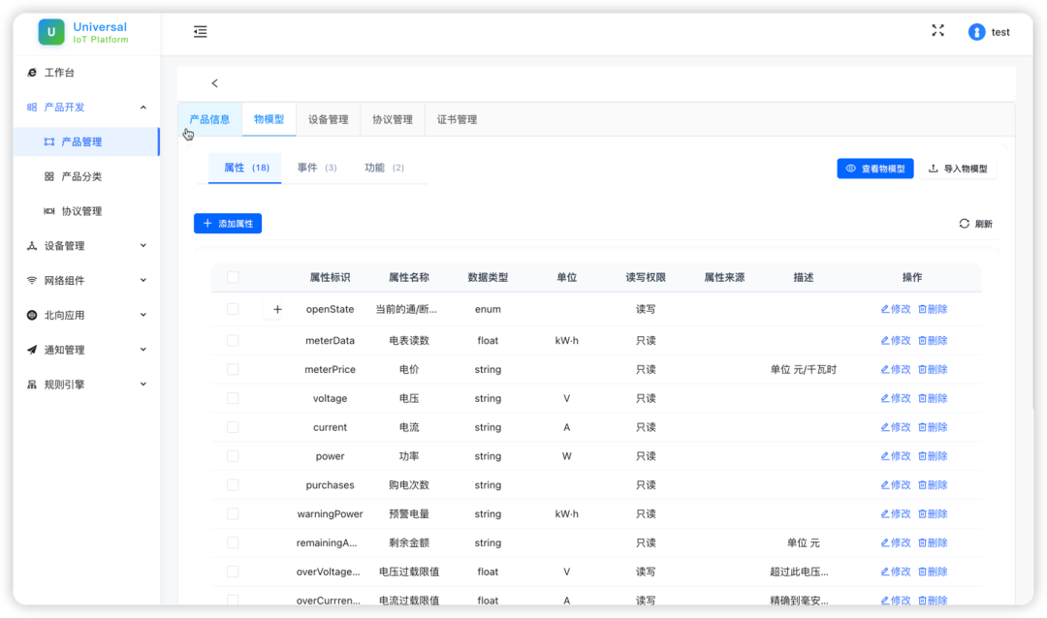This screenshot has width=1047, height=618.
Task: Open the 事件 (3) sub-tab
Action: [x=316, y=168]
